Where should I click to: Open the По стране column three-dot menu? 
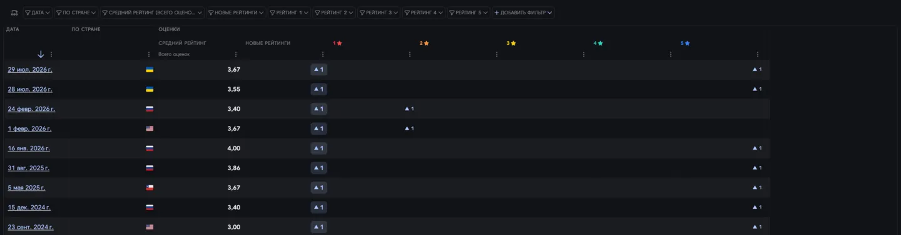(149, 54)
